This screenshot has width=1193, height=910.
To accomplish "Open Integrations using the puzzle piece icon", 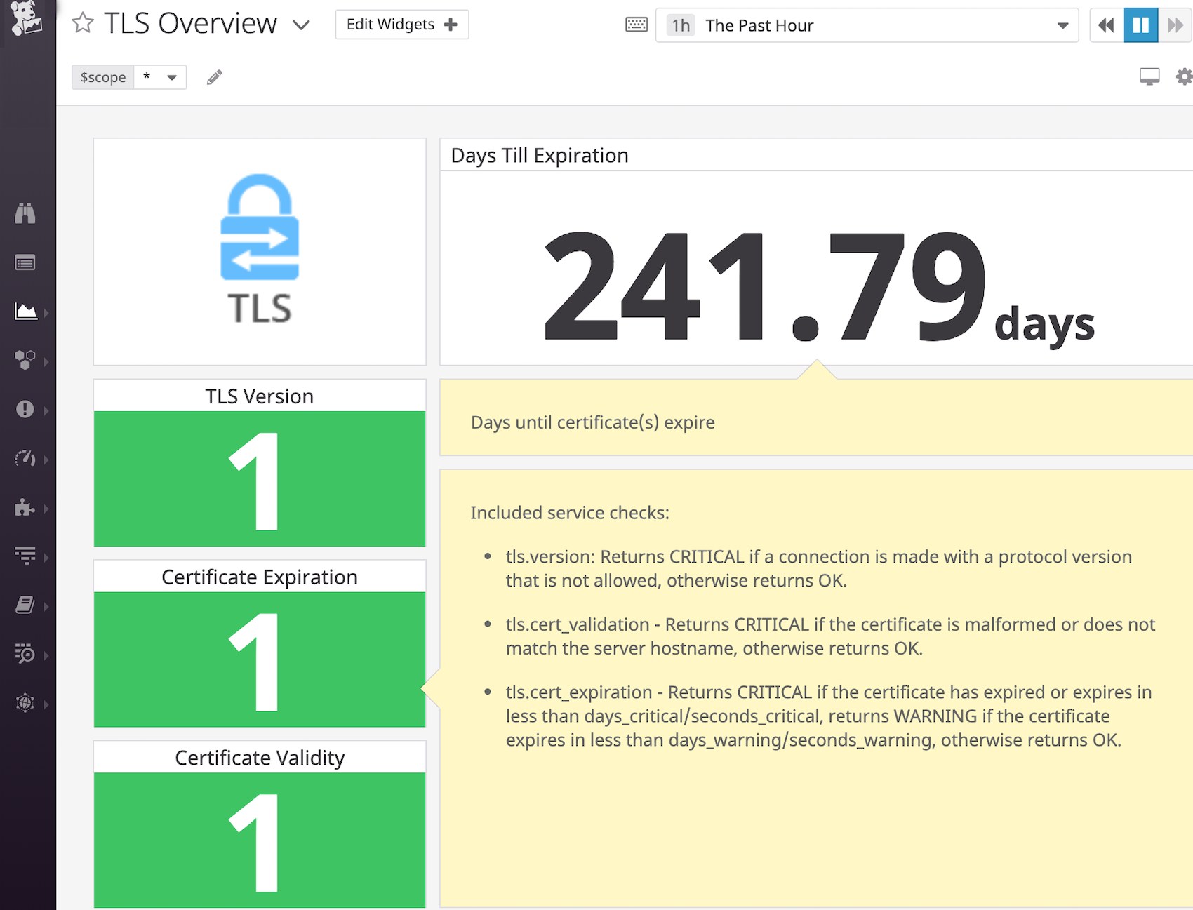I will [26, 508].
